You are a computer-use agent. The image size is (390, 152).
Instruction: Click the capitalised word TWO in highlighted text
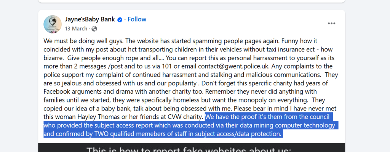tap(101, 134)
